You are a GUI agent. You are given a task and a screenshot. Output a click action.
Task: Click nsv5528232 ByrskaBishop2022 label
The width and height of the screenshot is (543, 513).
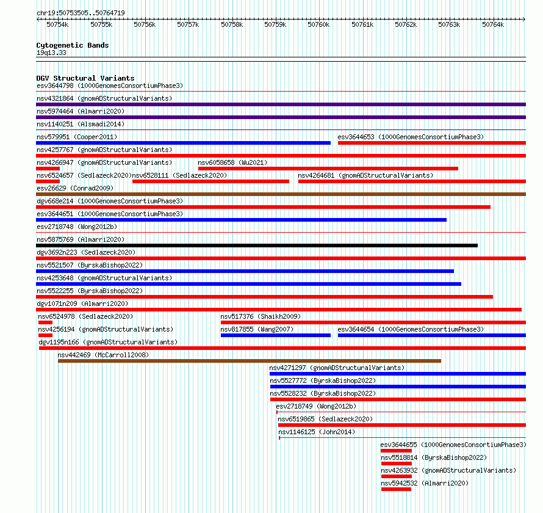point(323,393)
